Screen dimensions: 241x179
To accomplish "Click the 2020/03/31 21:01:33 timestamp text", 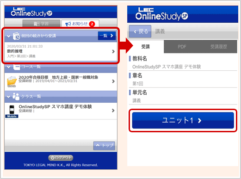I will [25, 46].
